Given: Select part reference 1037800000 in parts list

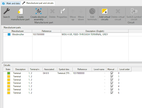Looking at the screenshot, I should pos(39,34).
